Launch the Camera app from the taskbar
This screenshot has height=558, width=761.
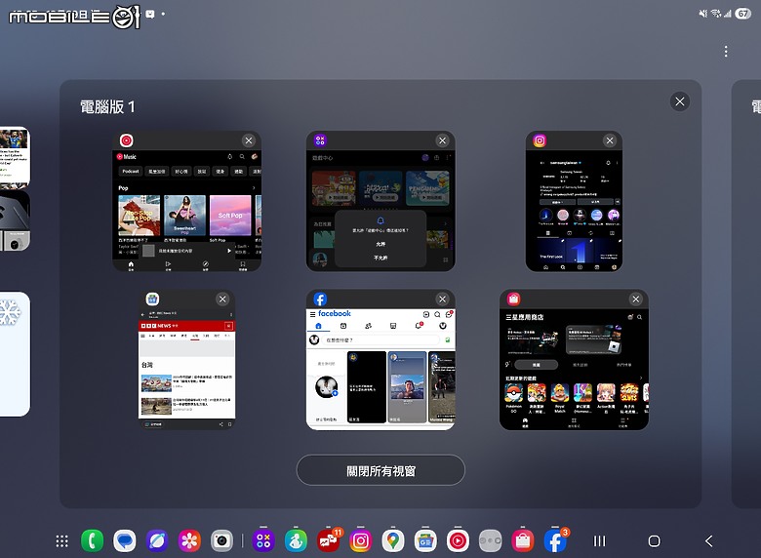[221, 541]
